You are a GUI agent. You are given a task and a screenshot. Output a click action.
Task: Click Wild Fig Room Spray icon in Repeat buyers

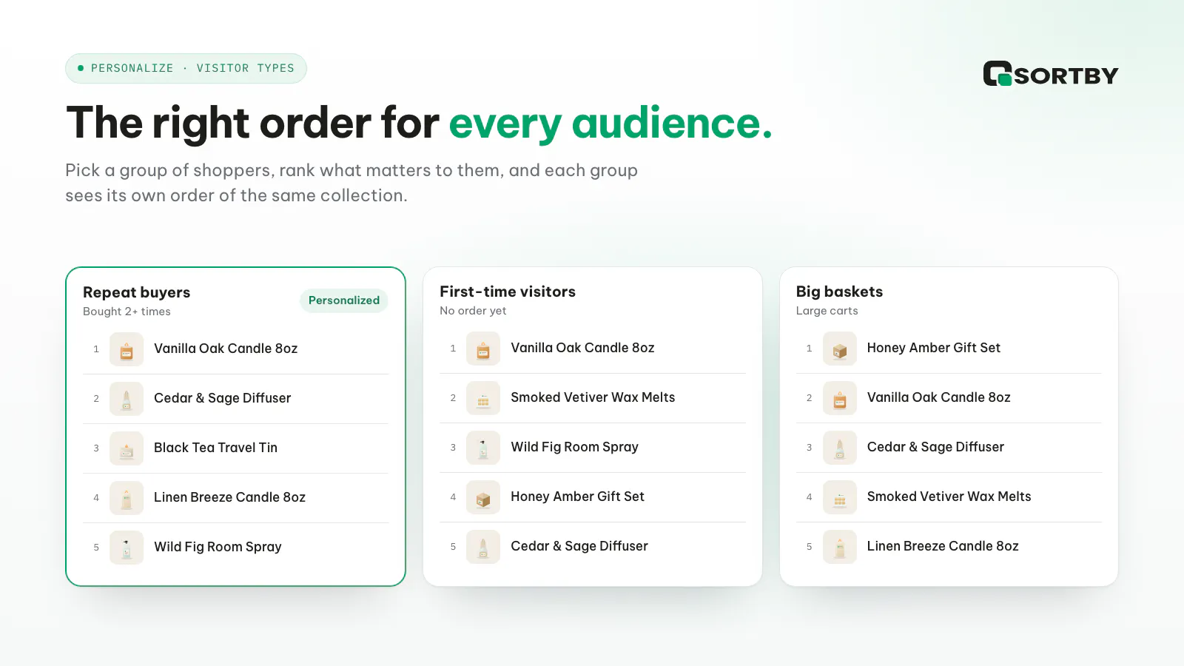pos(127,548)
